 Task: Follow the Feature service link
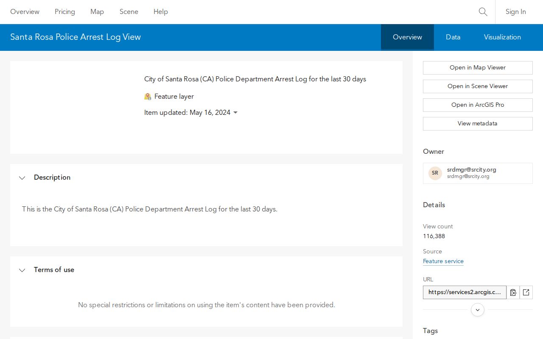[443, 261]
